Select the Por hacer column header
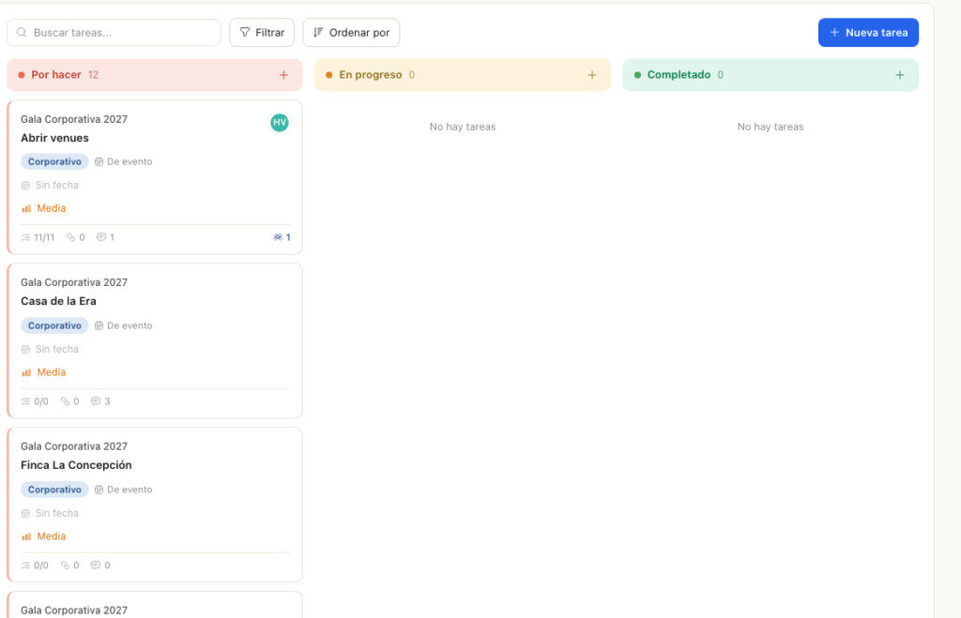 [155, 75]
